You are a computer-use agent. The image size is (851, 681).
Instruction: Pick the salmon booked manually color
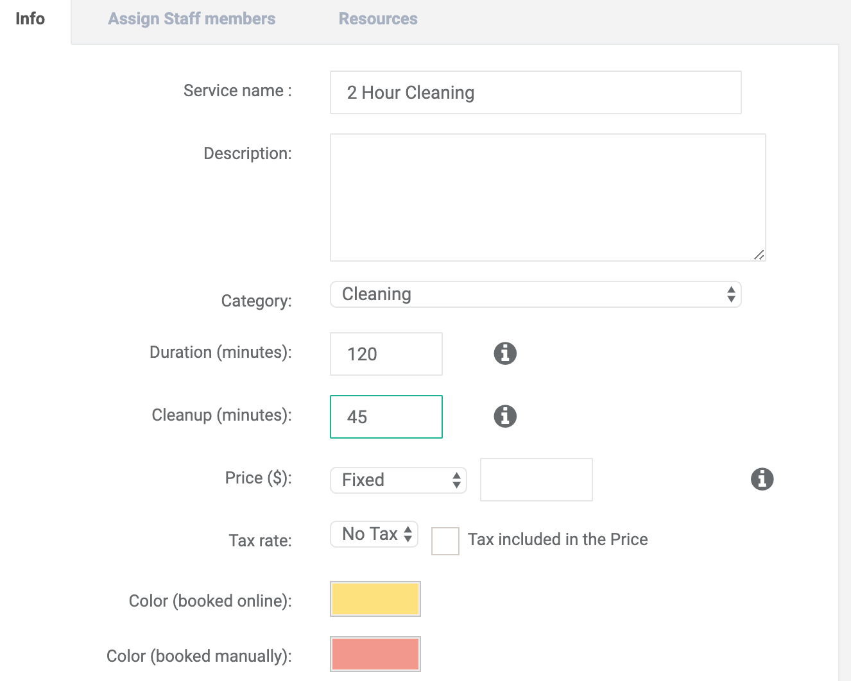coord(375,654)
